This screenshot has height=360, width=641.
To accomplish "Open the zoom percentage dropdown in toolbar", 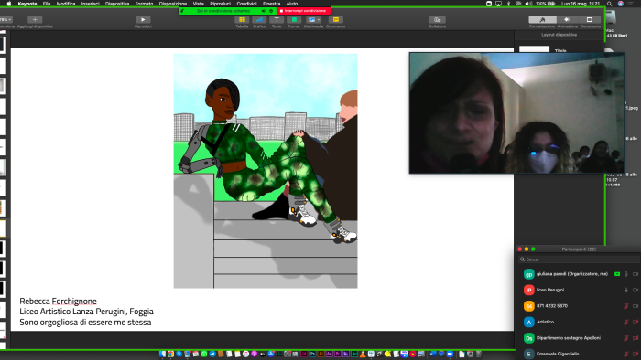I will click(x=5, y=19).
